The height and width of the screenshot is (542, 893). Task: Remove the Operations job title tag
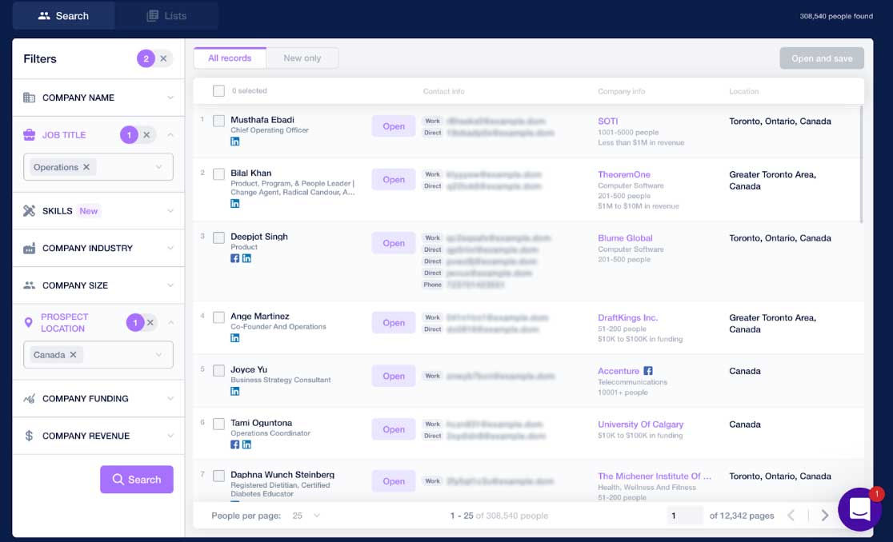(86, 167)
